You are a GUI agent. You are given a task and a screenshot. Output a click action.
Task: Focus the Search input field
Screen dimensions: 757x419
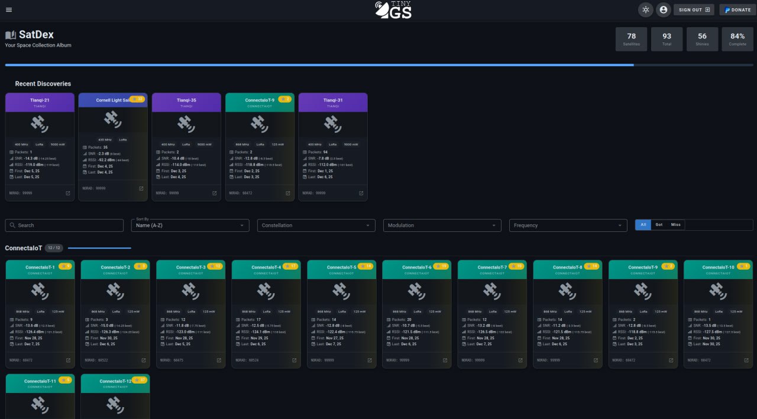tap(64, 225)
